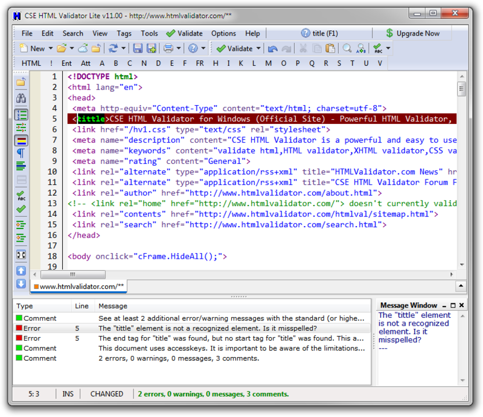Open the Search menu
The width and height of the screenshot is (483, 417).
[x=73, y=33]
